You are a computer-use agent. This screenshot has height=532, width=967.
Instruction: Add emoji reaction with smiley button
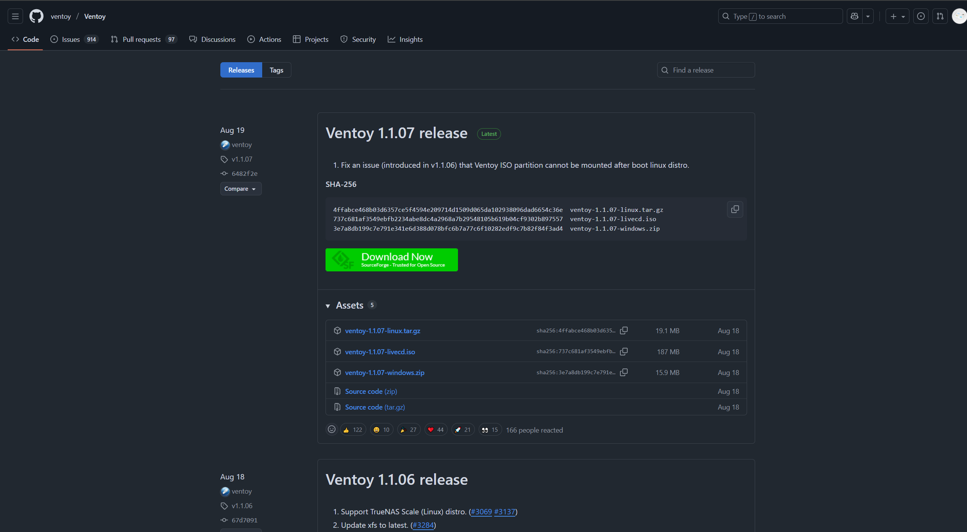[x=332, y=430]
